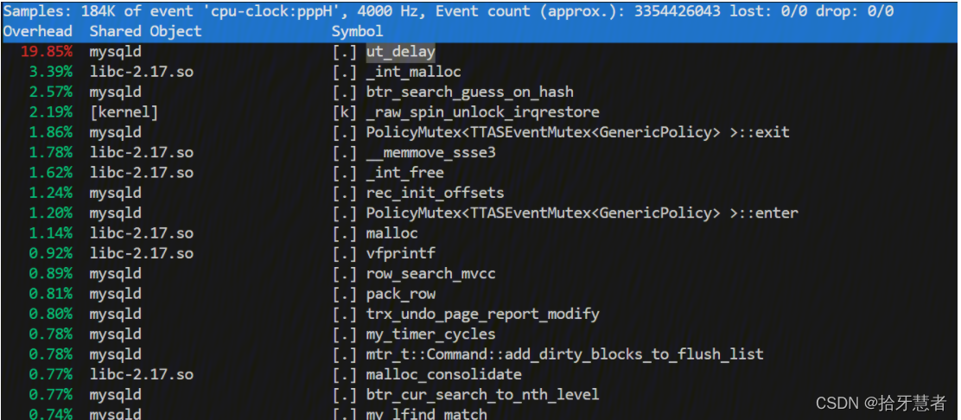
Task: Click the Symbol column header
Action: coord(357,31)
